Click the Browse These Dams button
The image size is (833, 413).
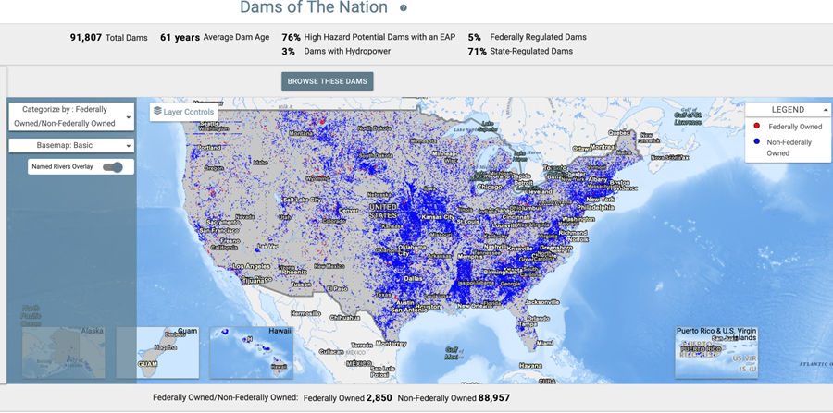(328, 81)
